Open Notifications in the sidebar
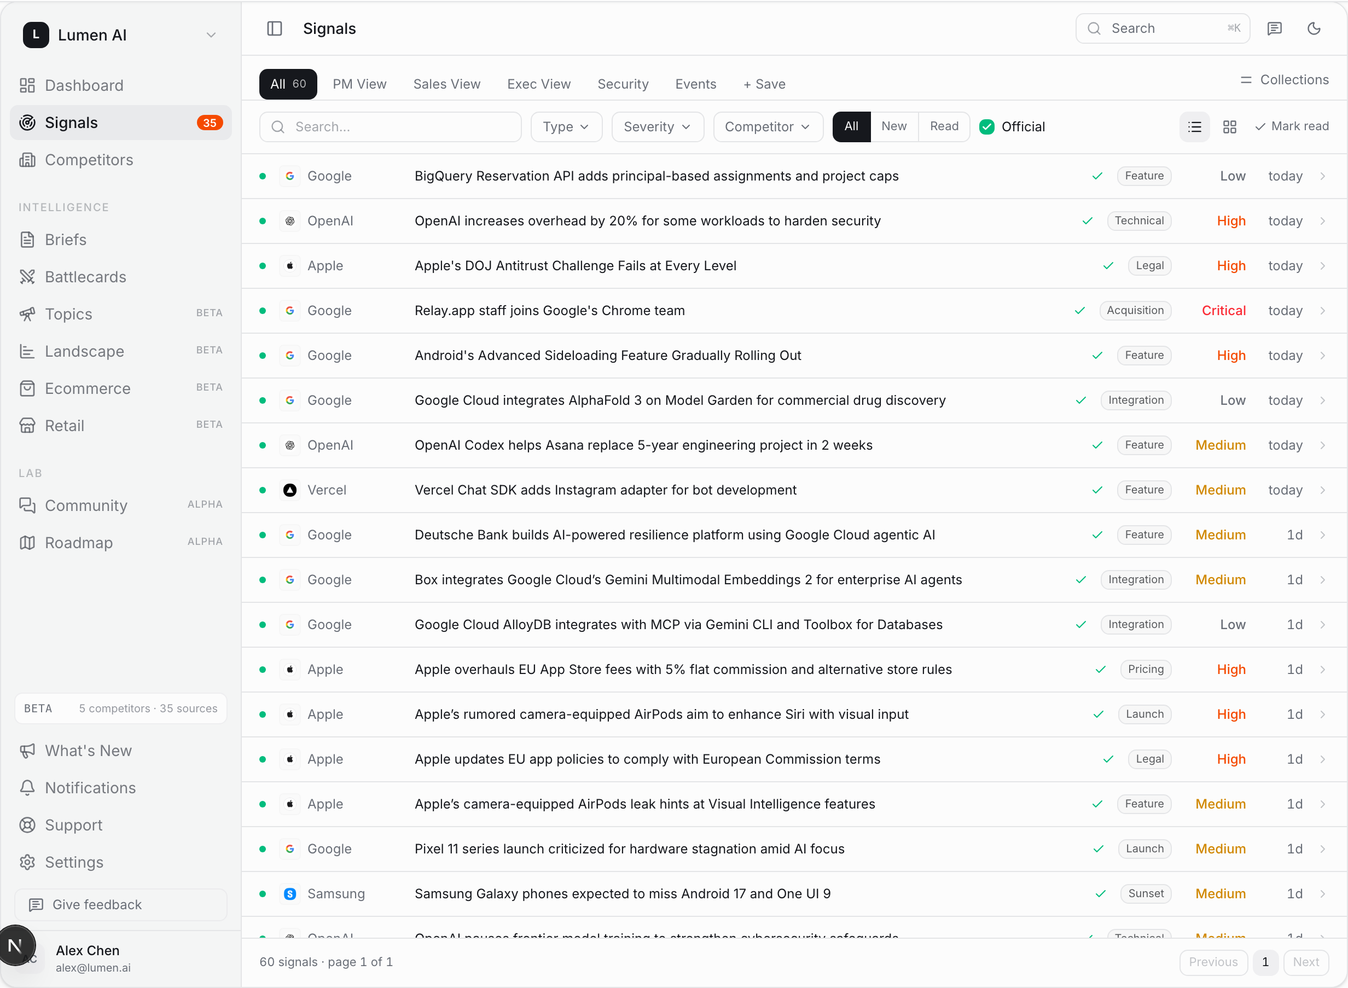 pyautogui.click(x=121, y=788)
